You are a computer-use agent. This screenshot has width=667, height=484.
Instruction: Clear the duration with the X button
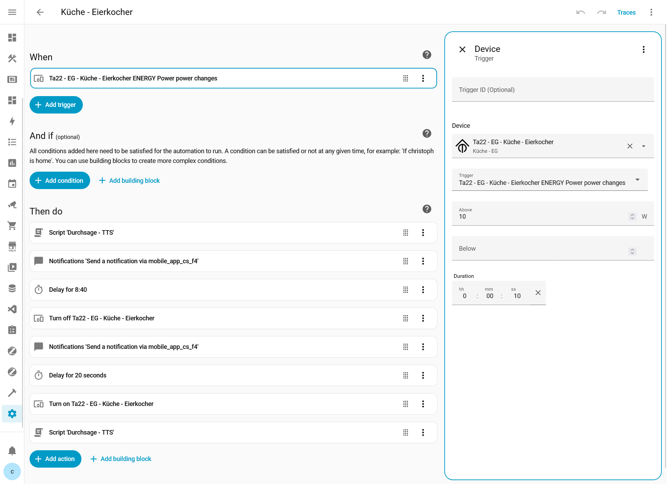pos(538,293)
